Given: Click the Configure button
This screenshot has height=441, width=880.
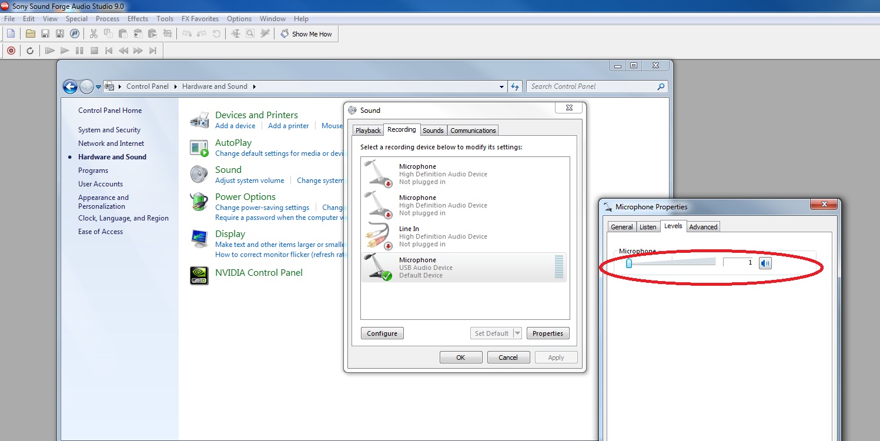Looking at the screenshot, I should 382,333.
